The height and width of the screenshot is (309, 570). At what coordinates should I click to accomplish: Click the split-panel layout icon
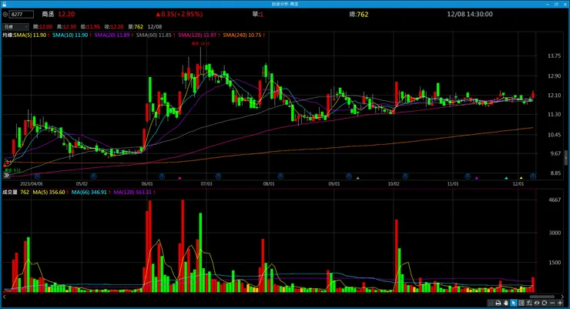(521, 303)
